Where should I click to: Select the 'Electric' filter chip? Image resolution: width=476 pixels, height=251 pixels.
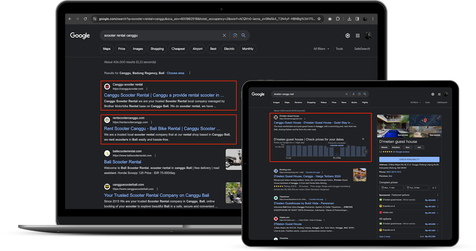click(x=229, y=49)
